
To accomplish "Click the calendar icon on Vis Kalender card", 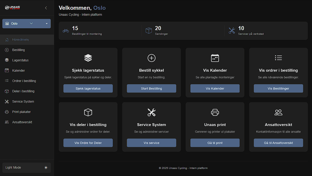I will [x=215, y=58].
